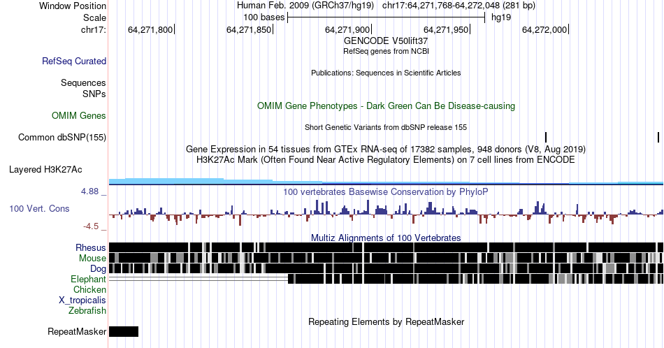Click the Elephant alignment block
The image size is (664, 348).
coord(475,279)
